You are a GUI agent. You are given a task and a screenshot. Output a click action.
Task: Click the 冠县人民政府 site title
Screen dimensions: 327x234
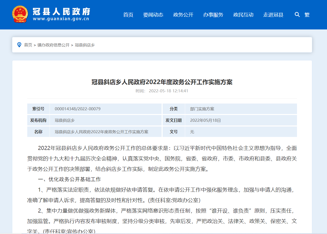coord(61,11)
